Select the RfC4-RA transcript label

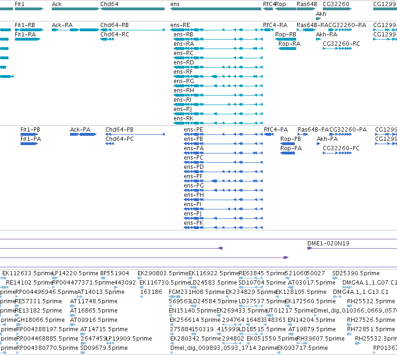(275, 25)
